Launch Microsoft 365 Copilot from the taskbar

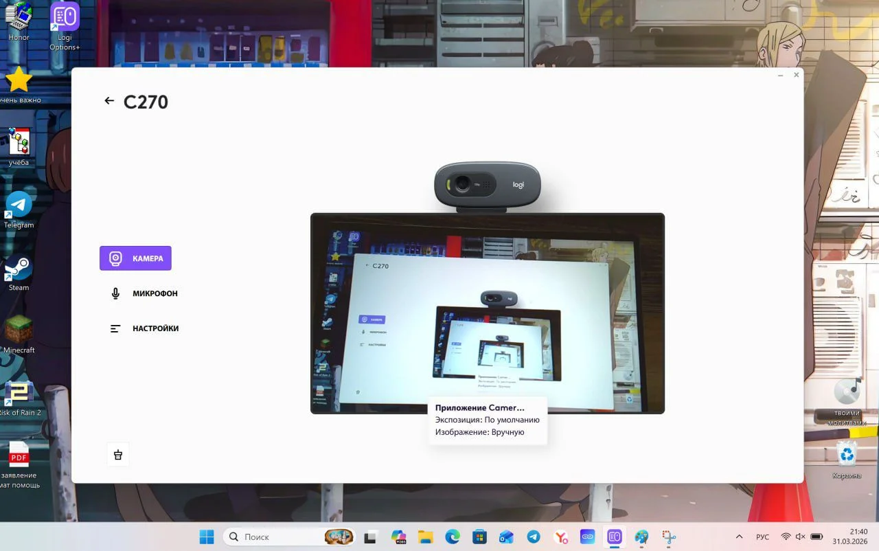pos(398,537)
